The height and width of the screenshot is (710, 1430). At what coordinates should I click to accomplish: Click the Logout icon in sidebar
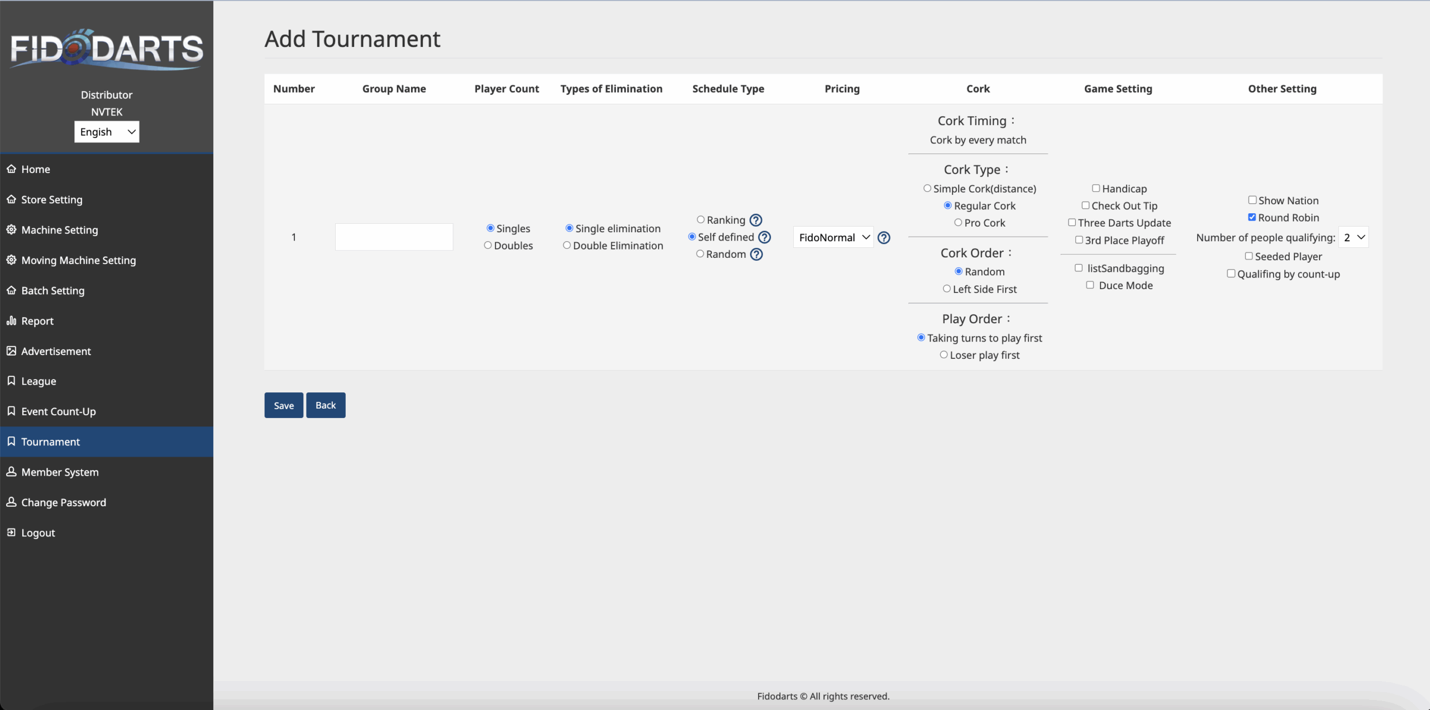[x=11, y=532]
